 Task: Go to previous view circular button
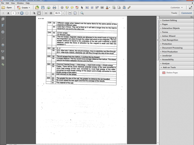click(22, 13)
